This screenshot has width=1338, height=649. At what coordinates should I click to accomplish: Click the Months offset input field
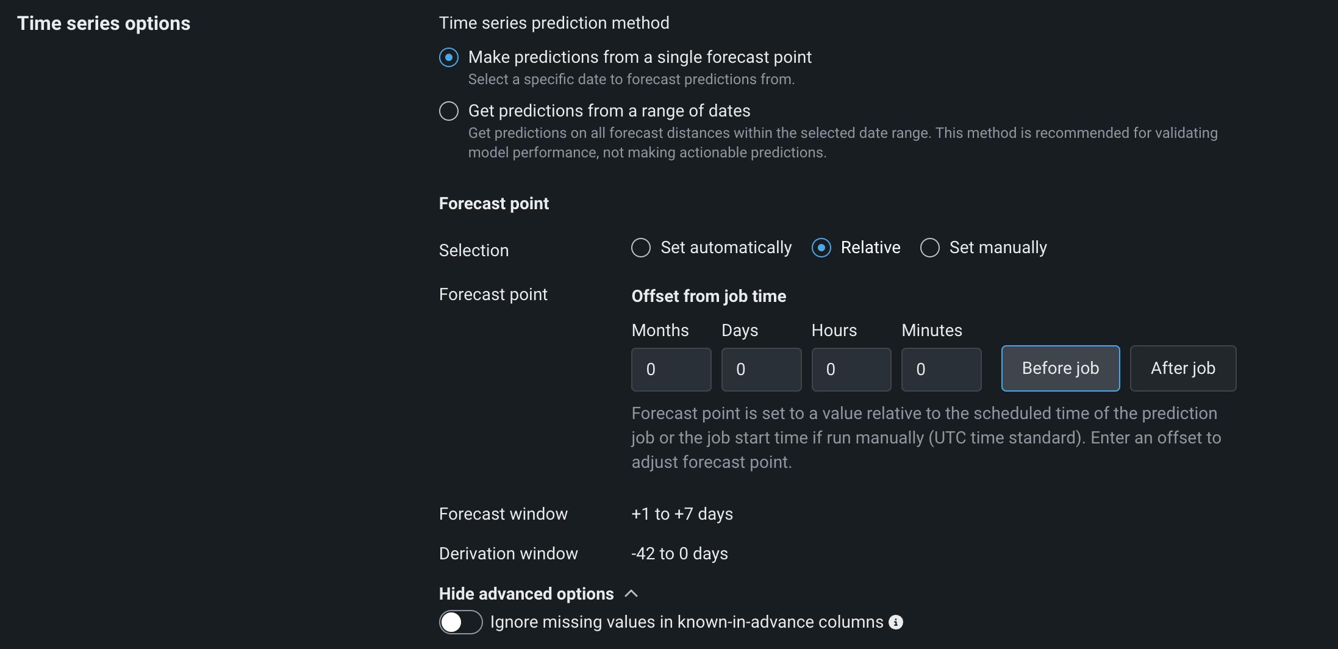tap(671, 370)
